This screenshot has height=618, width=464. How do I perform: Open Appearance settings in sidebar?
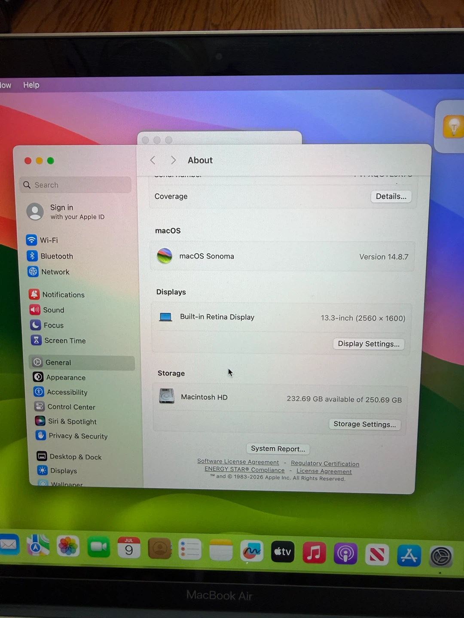[60, 377]
